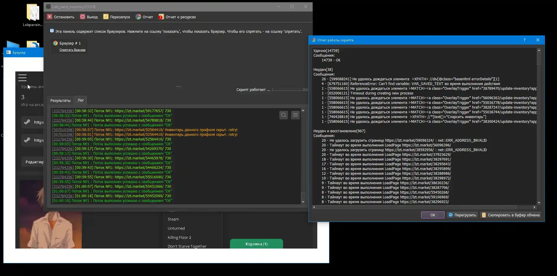This screenshot has width=557, height=276.
Task: Click Перезапуск restart toolbar button
Action: (x=117, y=17)
